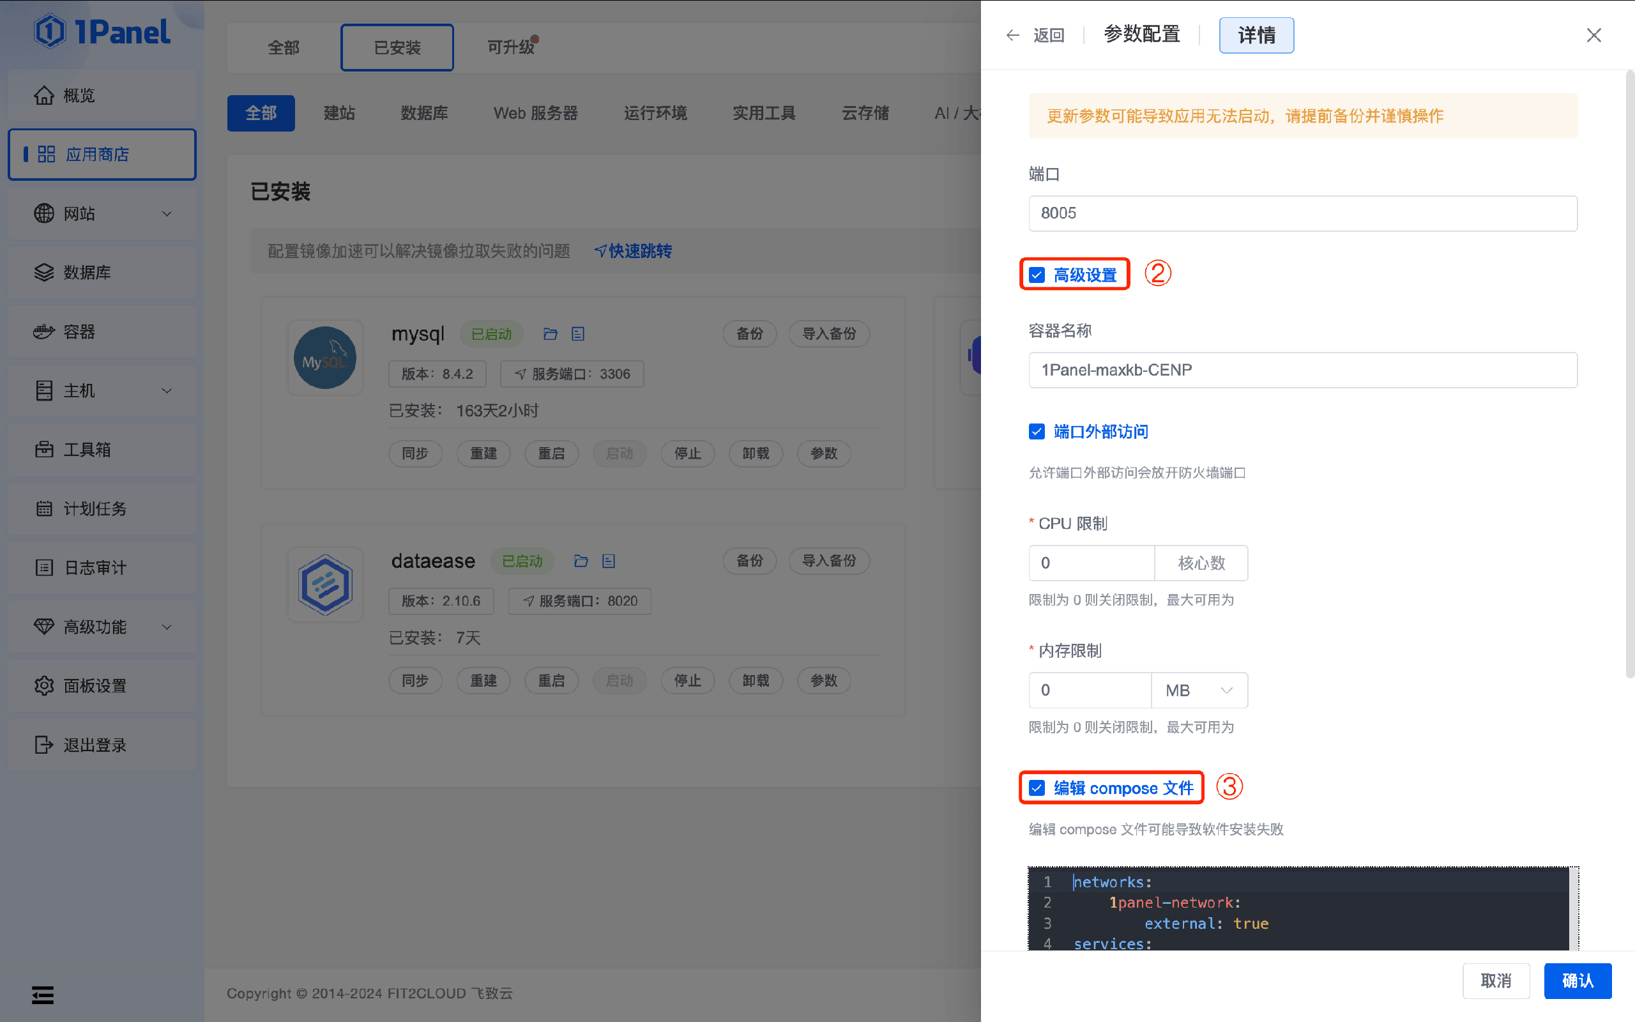
Task: Click the sidebar collapse icon at bottom
Action: [x=43, y=995]
